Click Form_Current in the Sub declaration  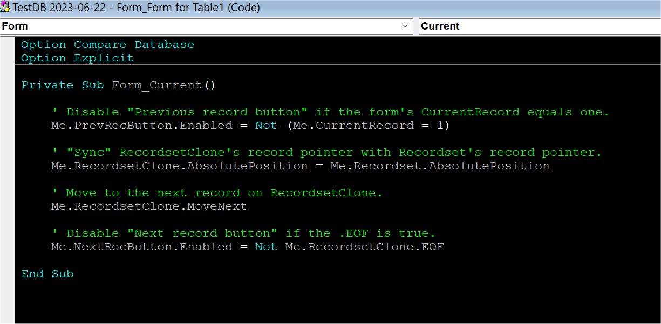pyautogui.click(x=156, y=85)
